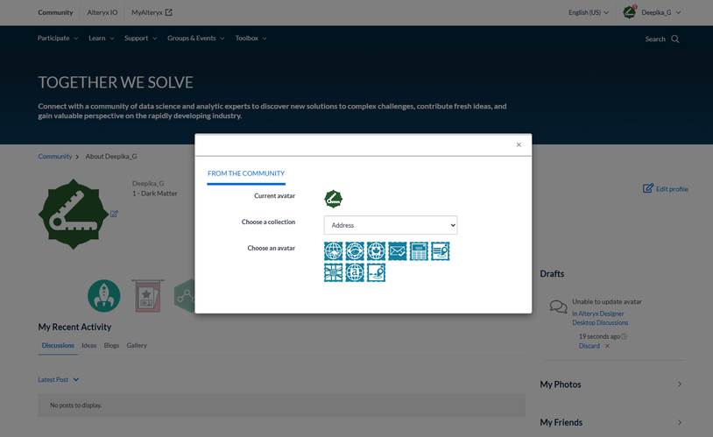This screenshot has height=437, width=713.
Task: Expand the Participate menu
Action: pos(58,39)
